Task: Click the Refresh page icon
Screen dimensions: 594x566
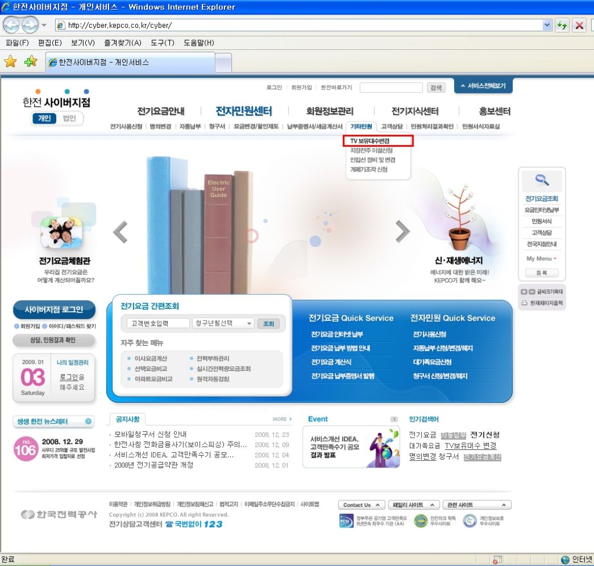Action: [x=562, y=26]
